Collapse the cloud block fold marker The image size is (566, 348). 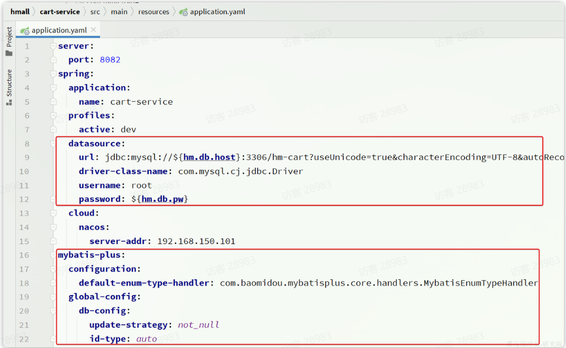click(54, 213)
